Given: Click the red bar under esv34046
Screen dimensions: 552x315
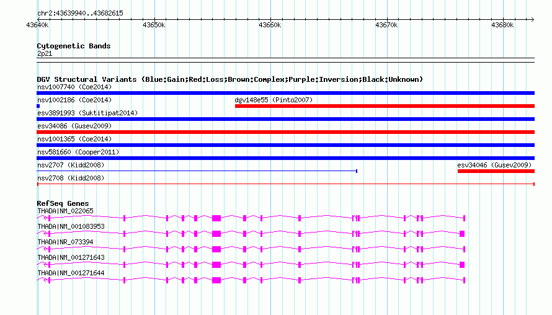Looking at the screenshot, I should (496, 171).
